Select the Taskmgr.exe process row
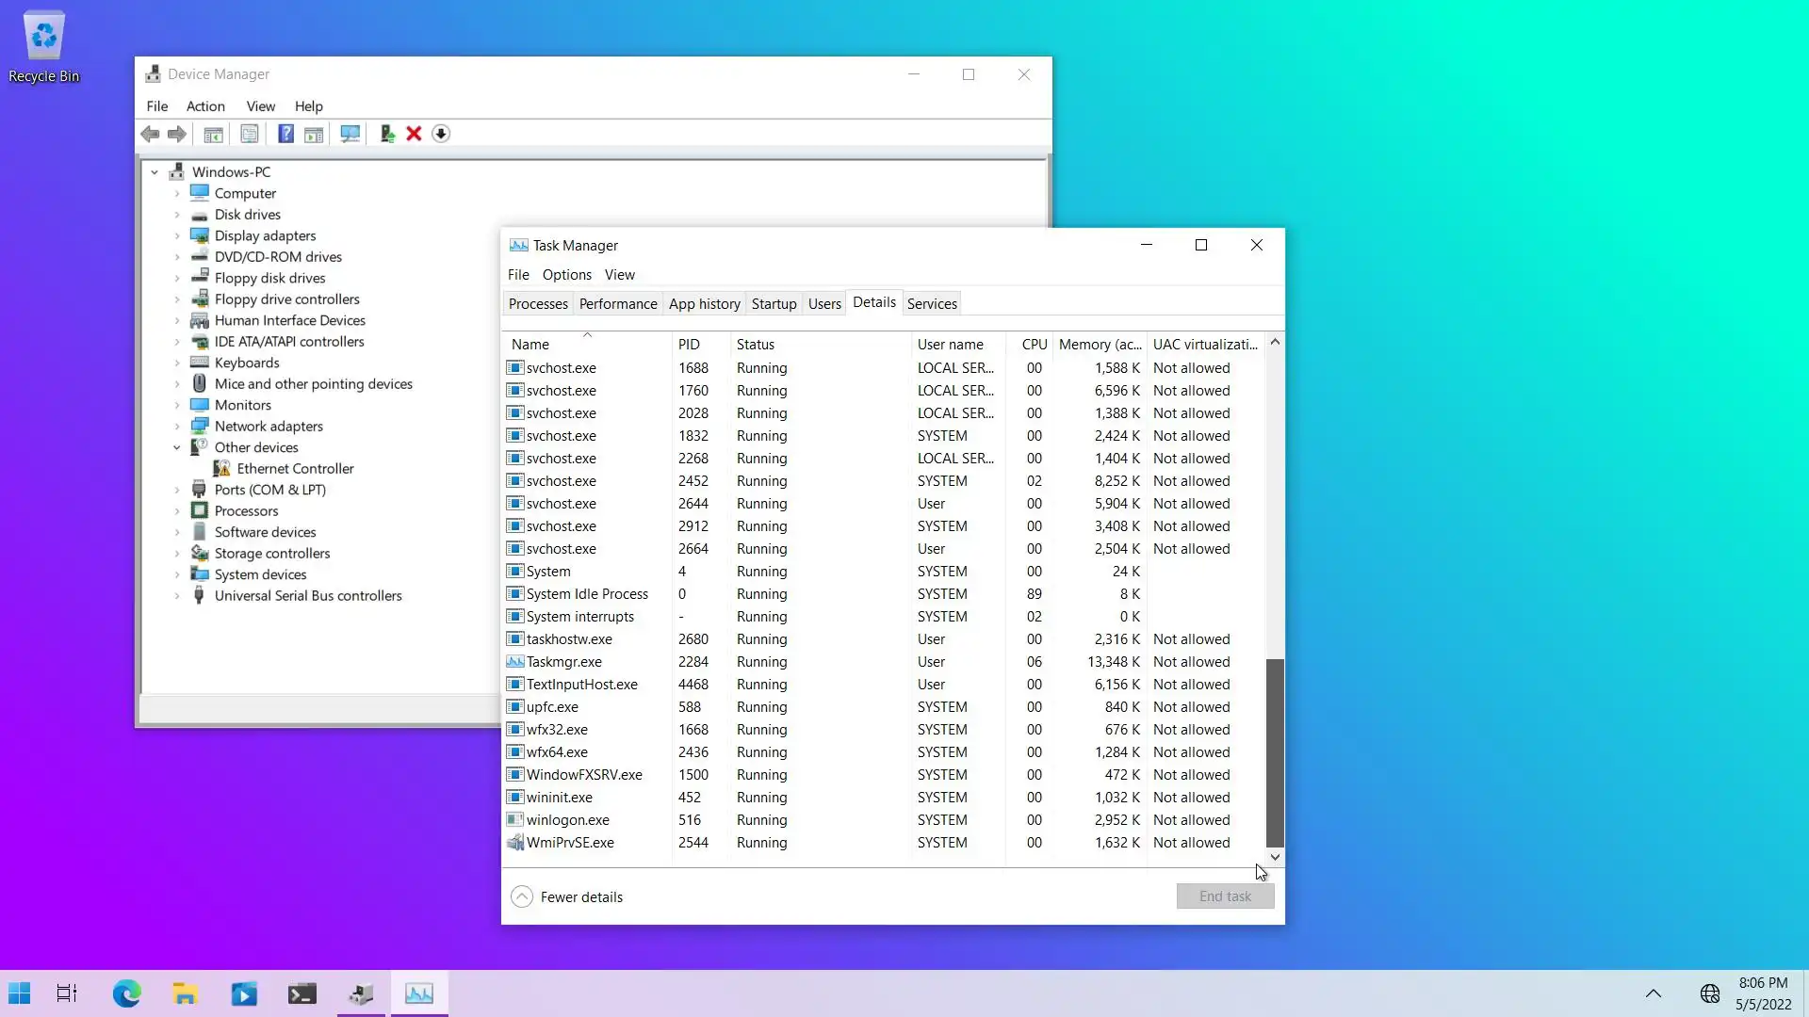1809x1017 pixels. (564, 662)
